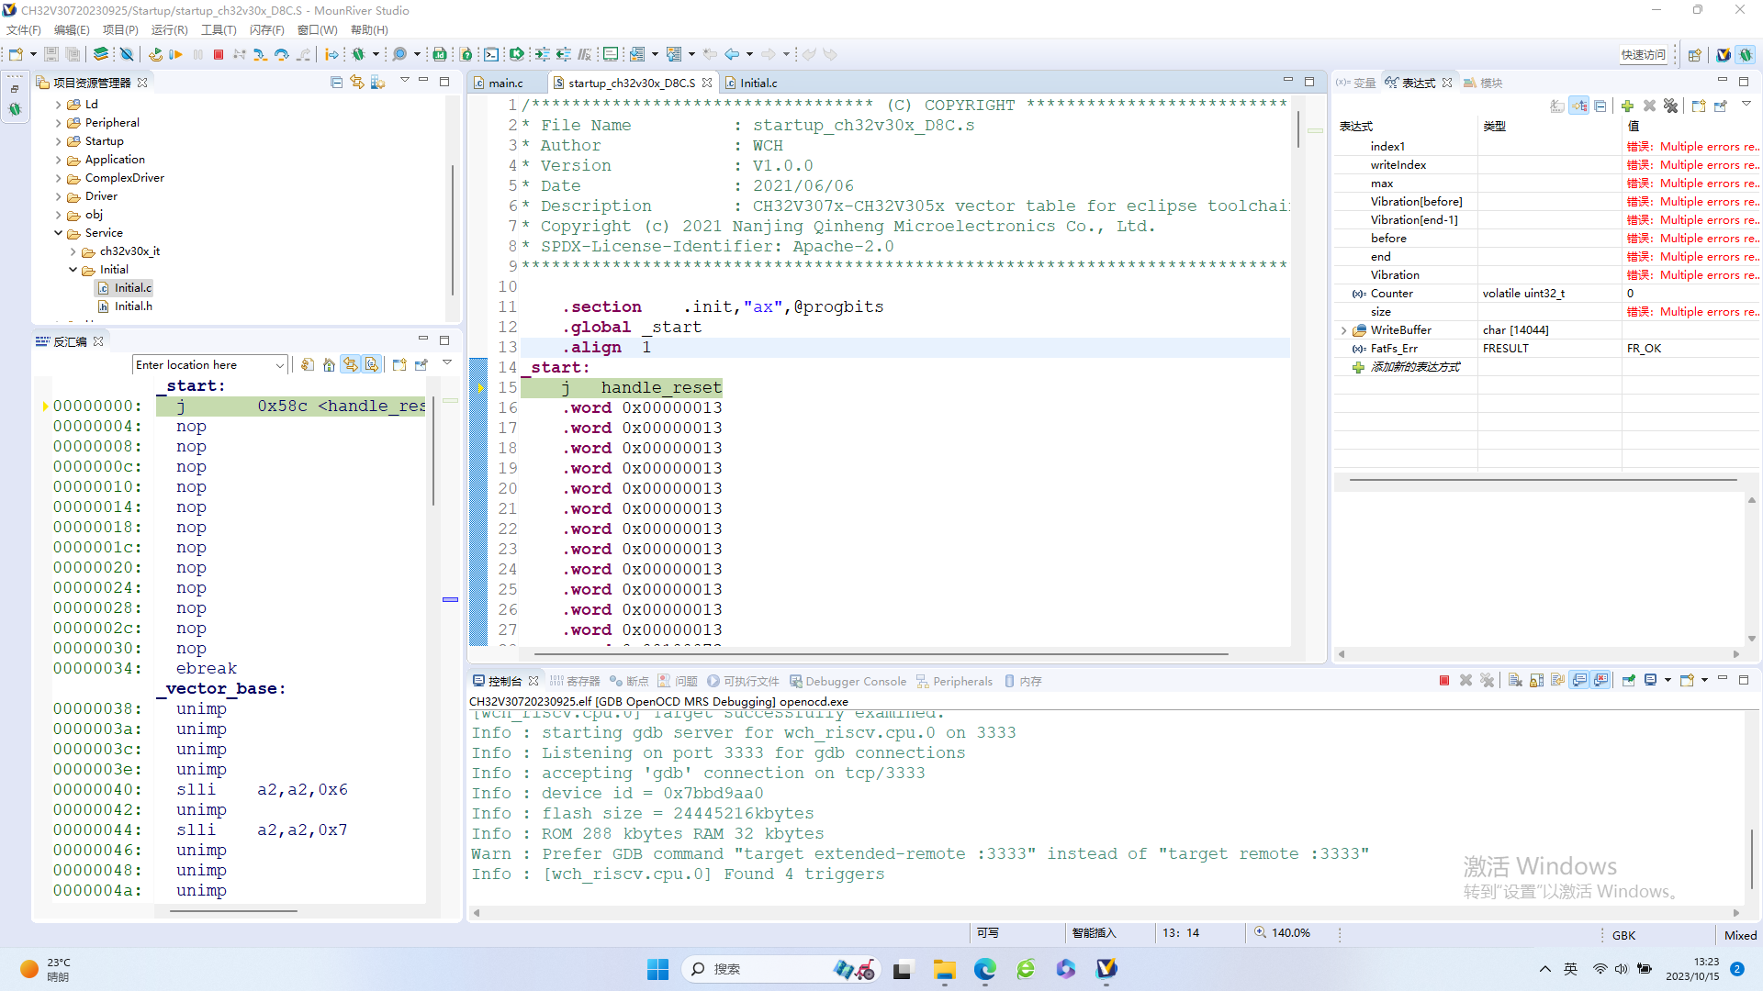The height and width of the screenshot is (991, 1763).
Task: Click 添加新的表达方式 row
Action: point(1415,367)
